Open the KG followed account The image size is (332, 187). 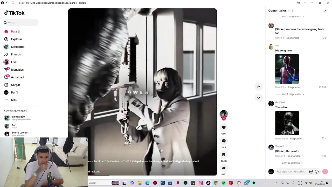11,126
